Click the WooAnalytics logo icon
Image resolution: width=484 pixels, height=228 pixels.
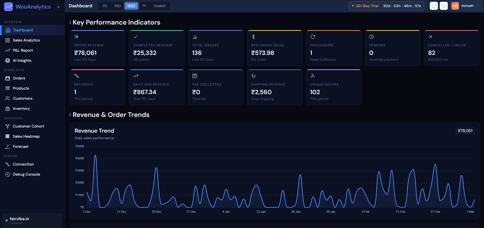tap(8, 7)
